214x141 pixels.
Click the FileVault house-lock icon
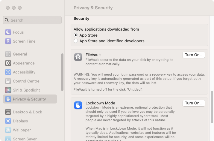click(x=78, y=57)
